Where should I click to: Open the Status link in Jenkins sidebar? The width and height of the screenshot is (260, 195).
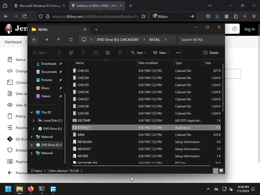(17, 60)
